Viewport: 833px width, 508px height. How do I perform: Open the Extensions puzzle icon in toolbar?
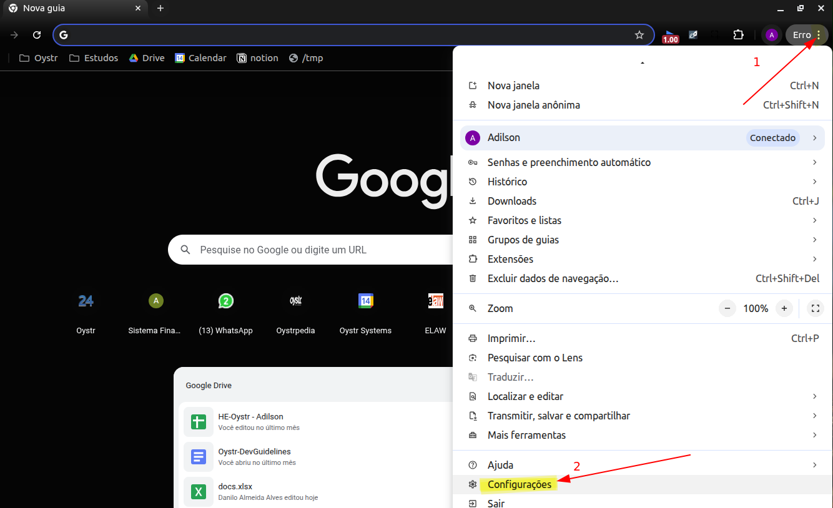[738, 35]
